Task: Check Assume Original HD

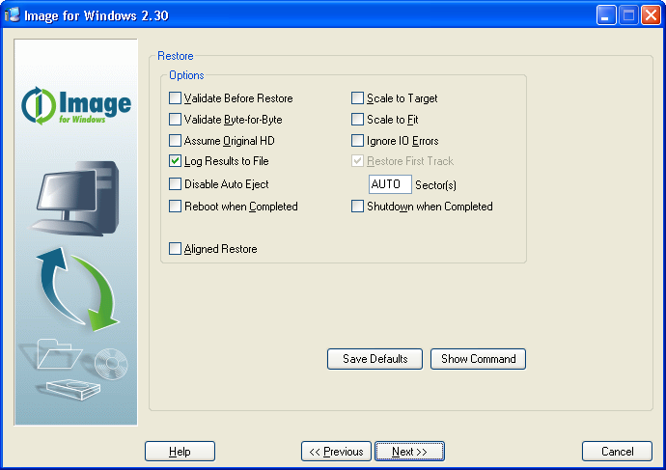Action: point(175,141)
